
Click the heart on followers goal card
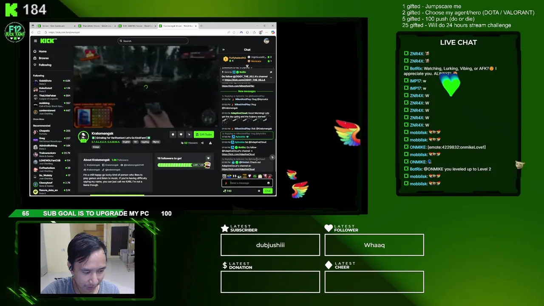(x=208, y=158)
